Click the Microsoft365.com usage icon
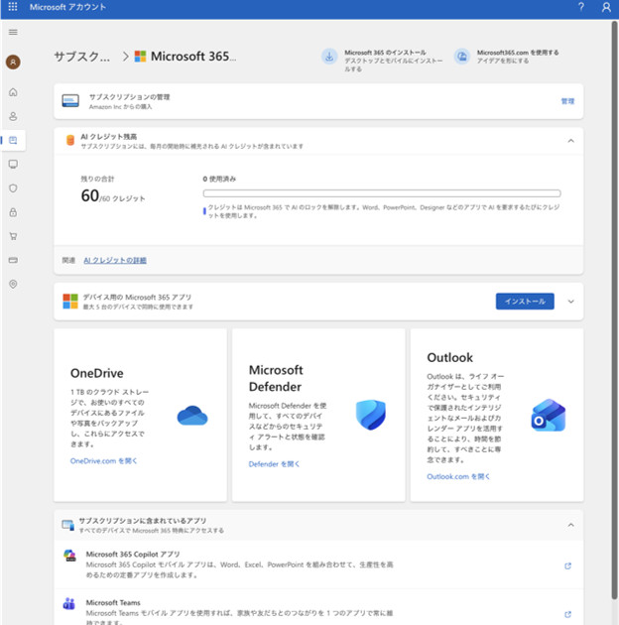The width and height of the screenshot is (619, 625). coord(462,57)
